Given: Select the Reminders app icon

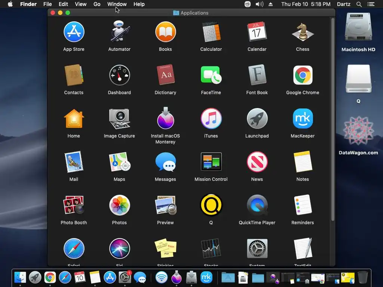Looking at the screenshot, I should pos(303,205).
